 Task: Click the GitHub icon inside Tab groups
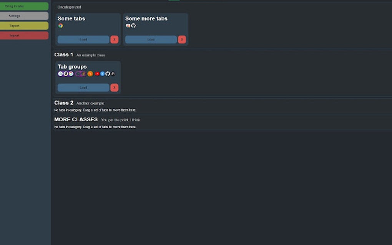(x=108, y=74)
